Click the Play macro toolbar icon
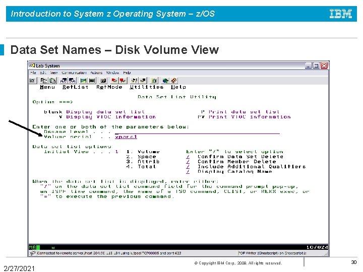This screenshot has height=272, width=363. (x=134, y=81)
